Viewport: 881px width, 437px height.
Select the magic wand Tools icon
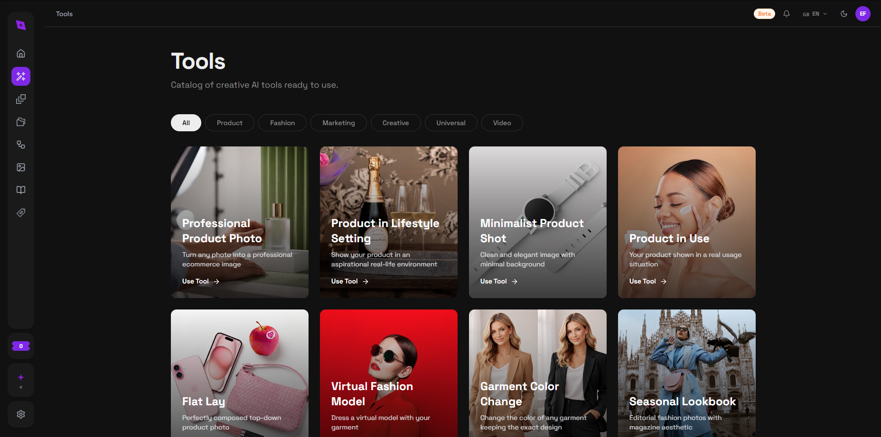[21, 76]
